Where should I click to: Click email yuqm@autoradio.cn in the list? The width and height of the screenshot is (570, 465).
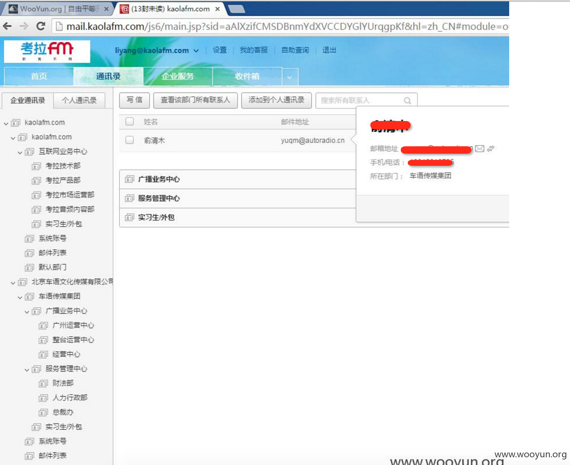tap(313, 140)
